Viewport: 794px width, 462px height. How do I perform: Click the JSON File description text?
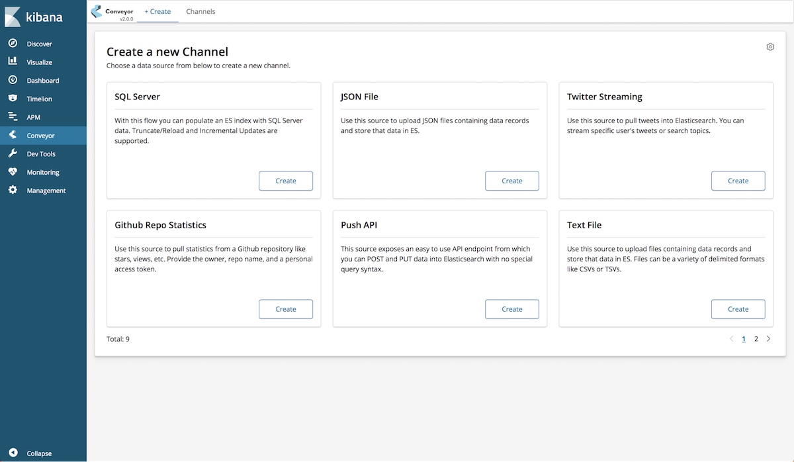435,126
